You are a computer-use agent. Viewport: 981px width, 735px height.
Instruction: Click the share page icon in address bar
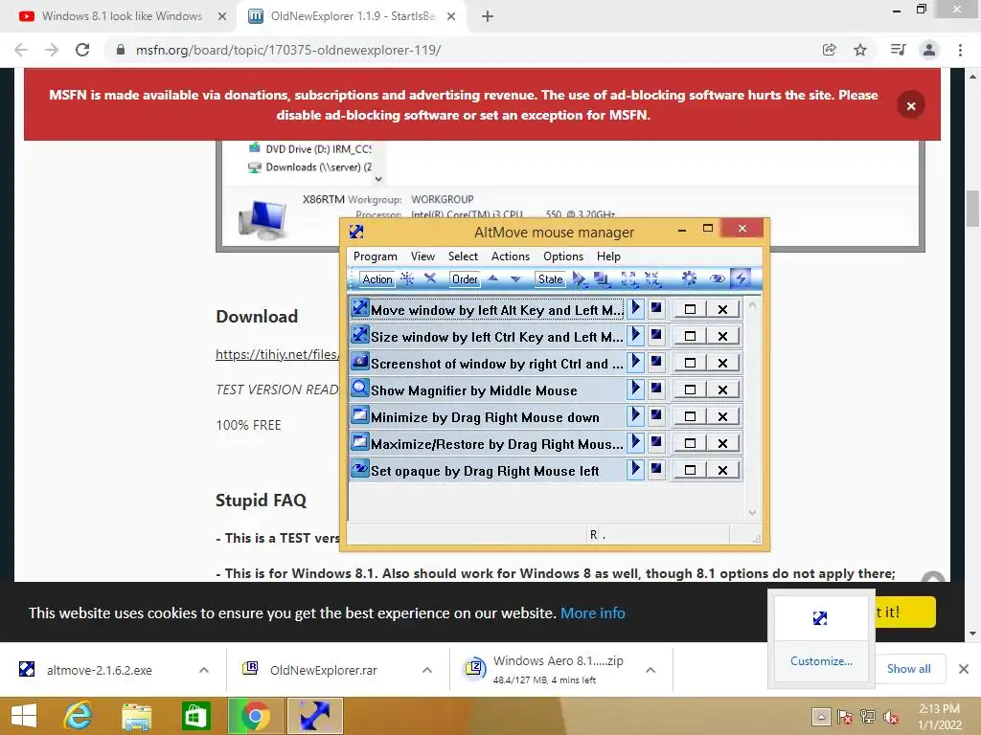[x=829, y=50]
